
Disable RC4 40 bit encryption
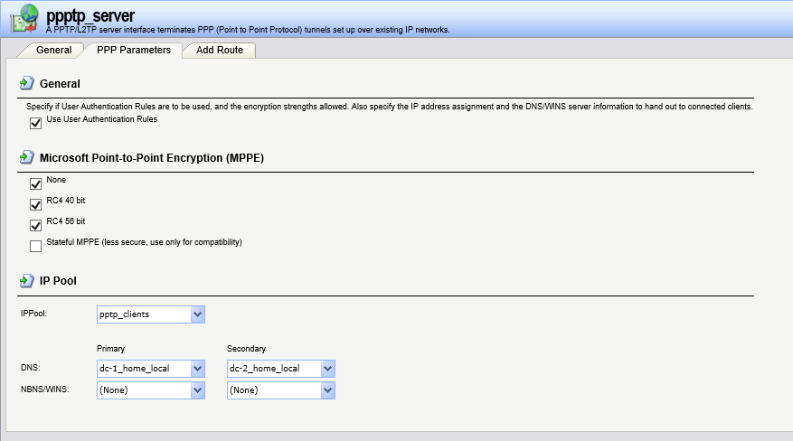36,204
